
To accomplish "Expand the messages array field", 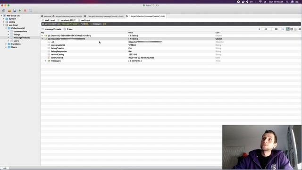I will click(45, 61).
